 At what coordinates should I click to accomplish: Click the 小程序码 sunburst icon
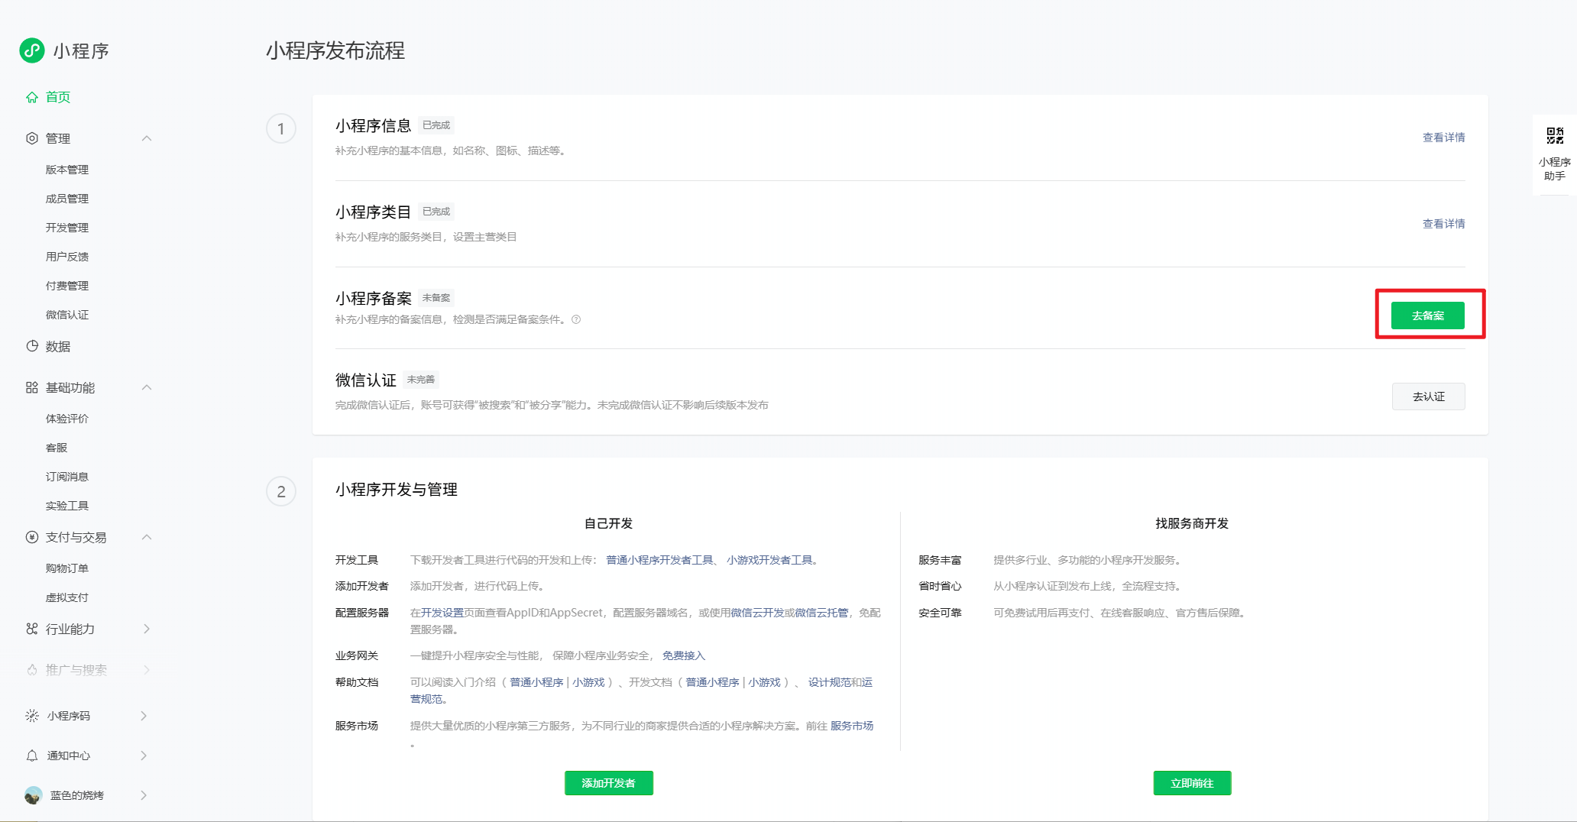(x=32, y=716)
